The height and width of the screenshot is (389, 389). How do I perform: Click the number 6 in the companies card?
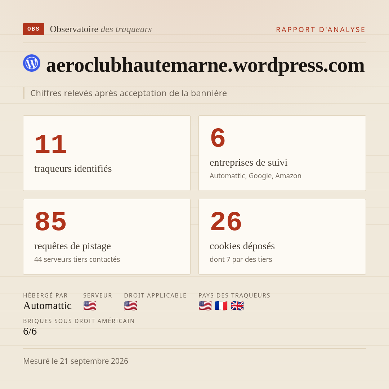tap(218, 138)
